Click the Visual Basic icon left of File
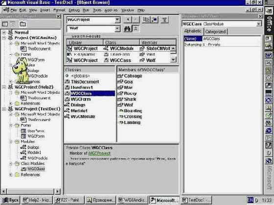Image resolution: width=274 pixels, height=205 pixels. (6, 10)
